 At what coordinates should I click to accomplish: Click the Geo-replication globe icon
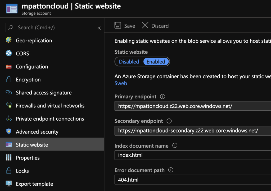pyautogui.click(x=9, y=40)
